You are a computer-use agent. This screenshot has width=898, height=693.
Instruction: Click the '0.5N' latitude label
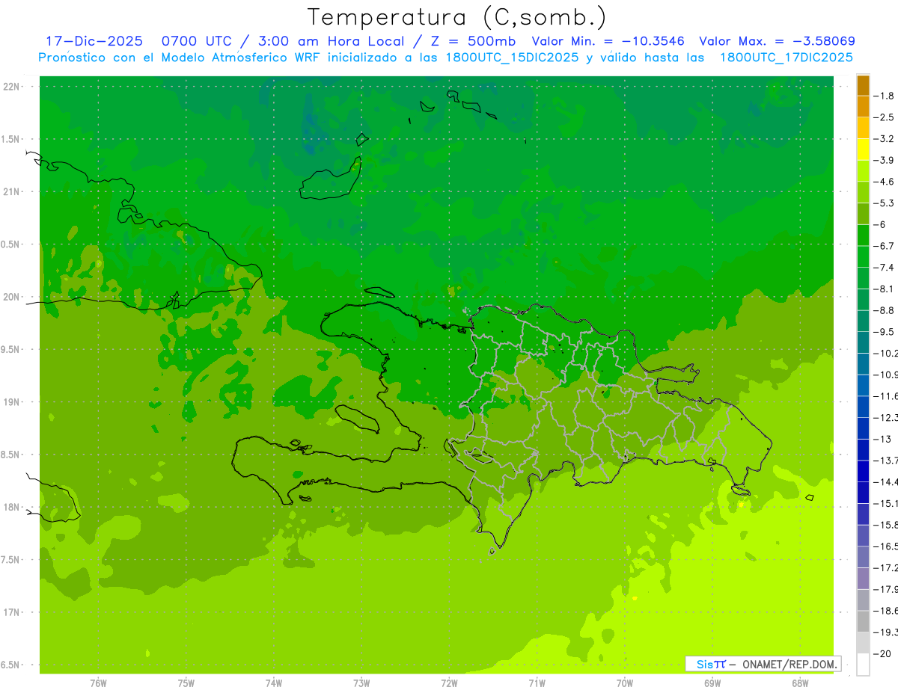11,244
